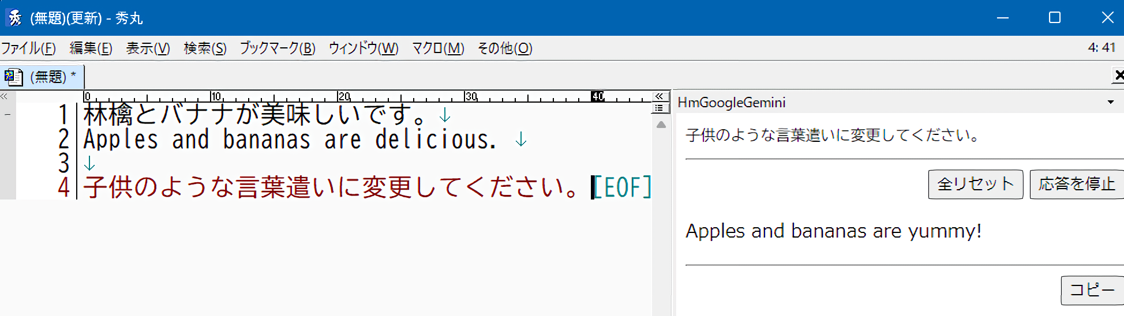Click the scrollbar up arrow in the editor
The height and width of the screenshot is (316, 1124).
661,125
